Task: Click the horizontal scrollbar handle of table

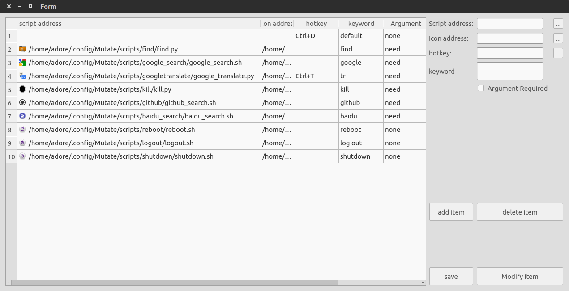Action: pos(175,283)
